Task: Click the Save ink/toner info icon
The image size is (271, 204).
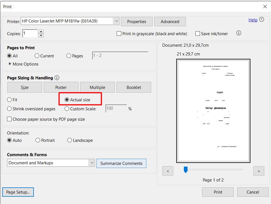Action: pos(239,33)
